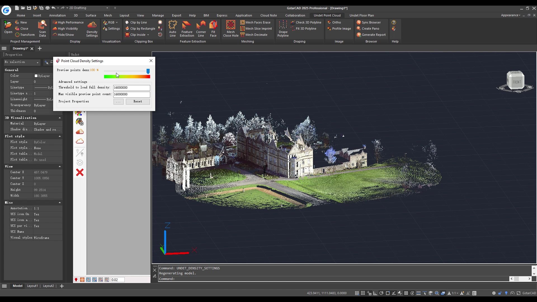The image size is (537, 302).
Task: Open the Mesh Close Hole tool
Action: click(231, 29)
